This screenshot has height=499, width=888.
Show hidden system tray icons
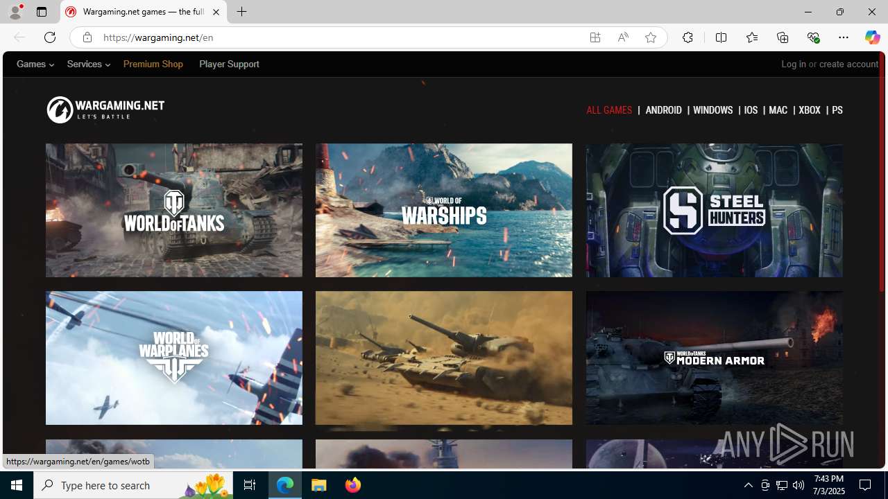[x=748, y=485]
